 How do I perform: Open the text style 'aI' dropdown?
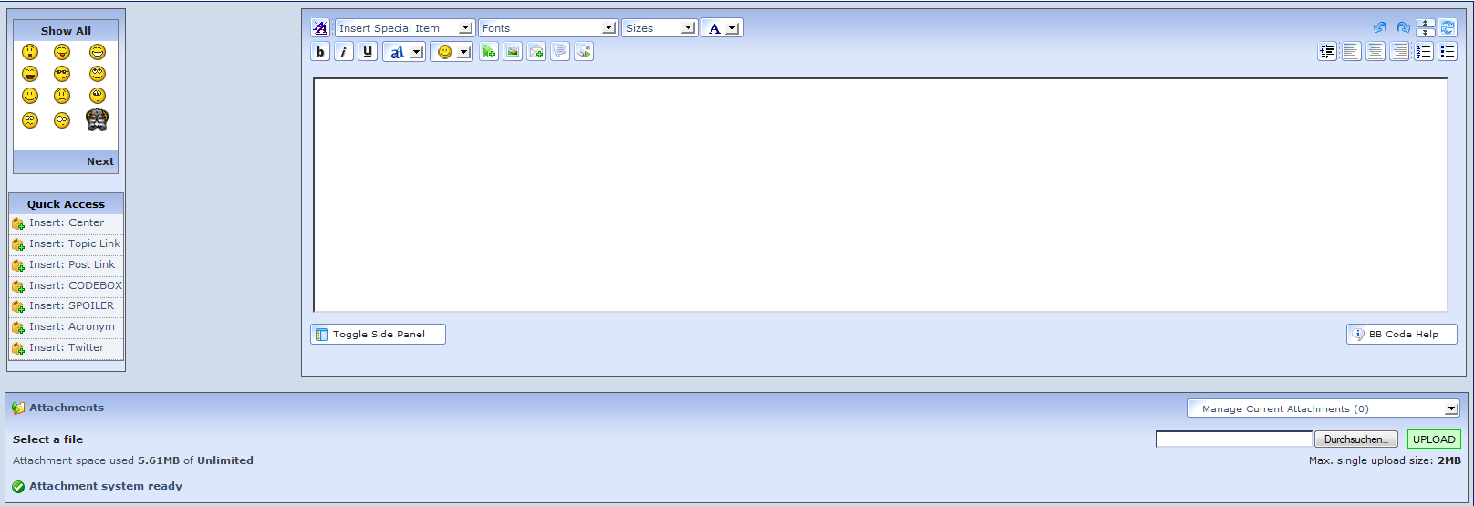click(x=404, y=52)
